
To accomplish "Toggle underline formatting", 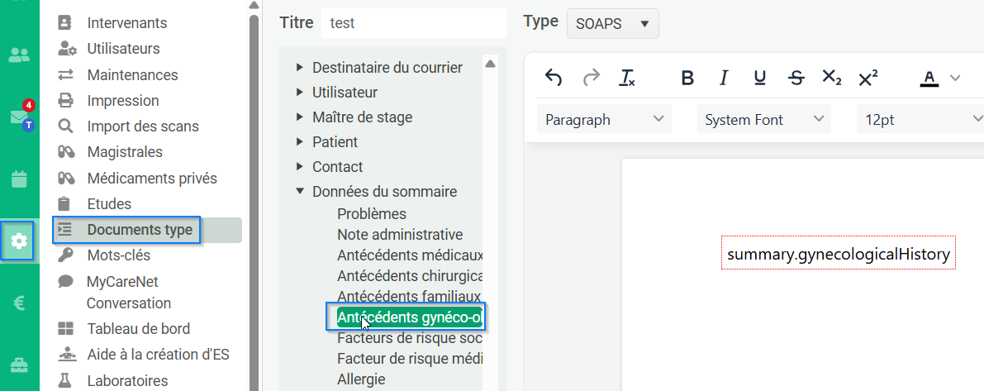I will (x=760, y=78).
